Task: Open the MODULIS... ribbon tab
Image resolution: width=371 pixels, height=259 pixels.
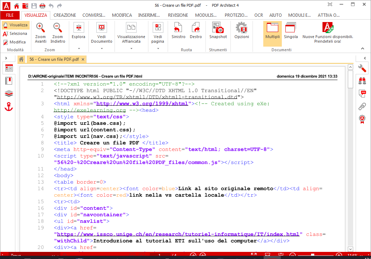Action: pyautogui.click(x=206, y=15)
